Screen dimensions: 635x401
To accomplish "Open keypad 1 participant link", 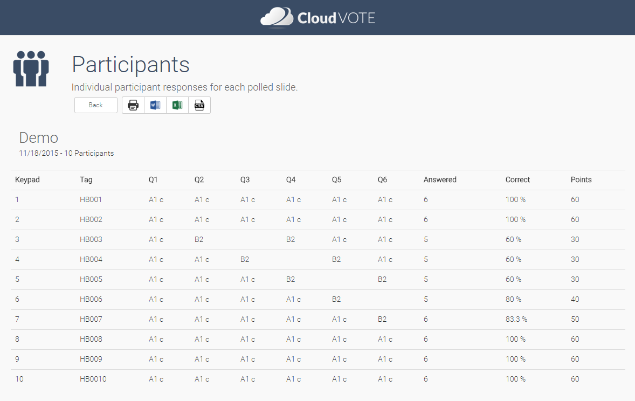I will (x=17, y=199).
